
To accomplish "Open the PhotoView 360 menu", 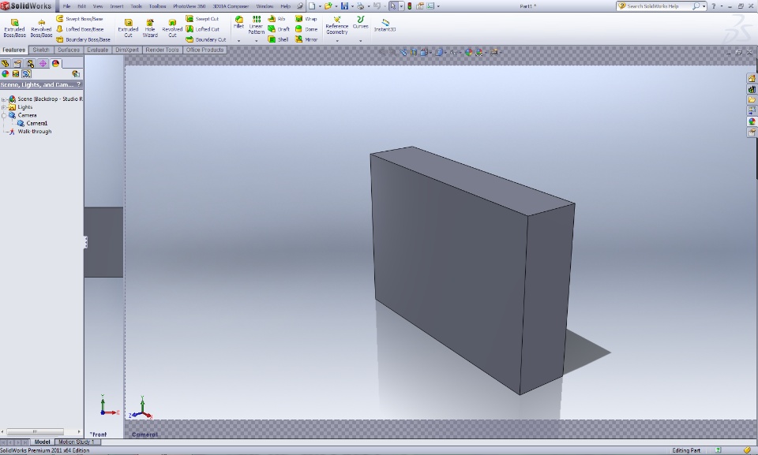I will [x=189, y=6].
